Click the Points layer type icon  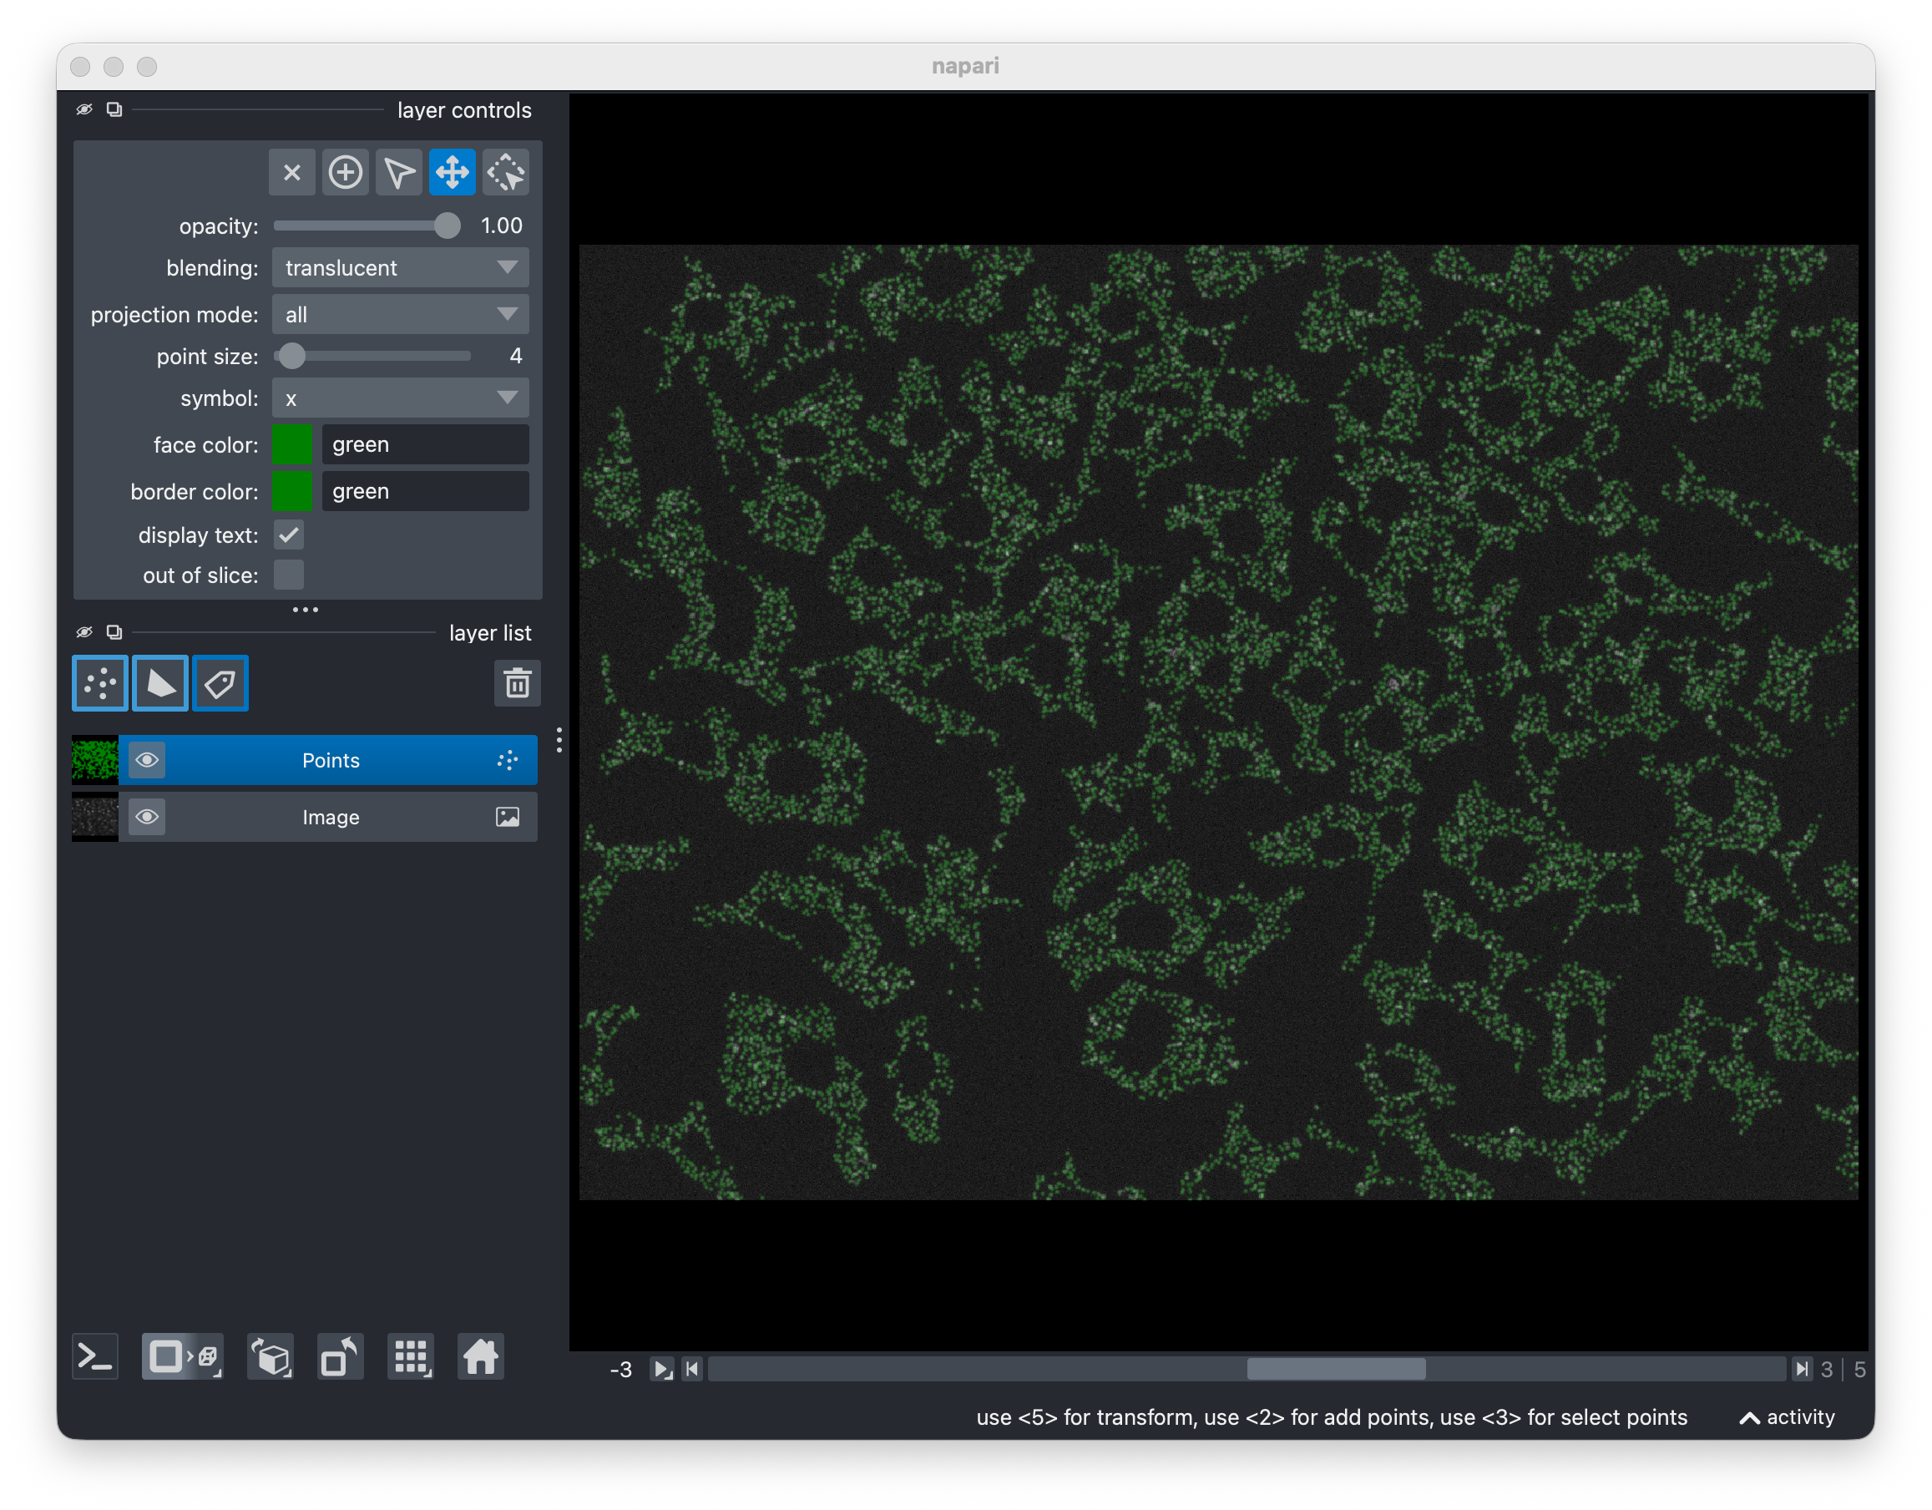pos(508,760)
